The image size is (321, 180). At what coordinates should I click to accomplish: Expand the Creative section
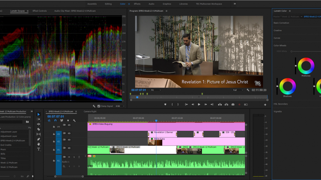tap(278, 30)
